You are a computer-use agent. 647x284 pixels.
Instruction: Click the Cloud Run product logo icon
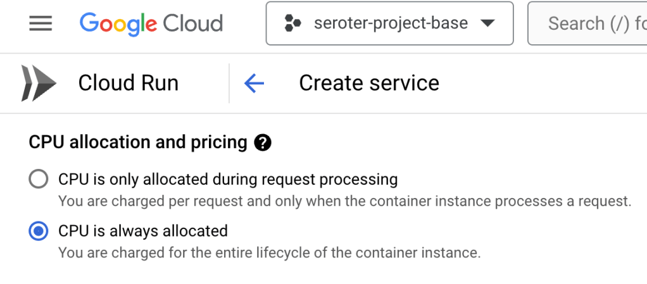pyautogui.click(x=38, y=83)
